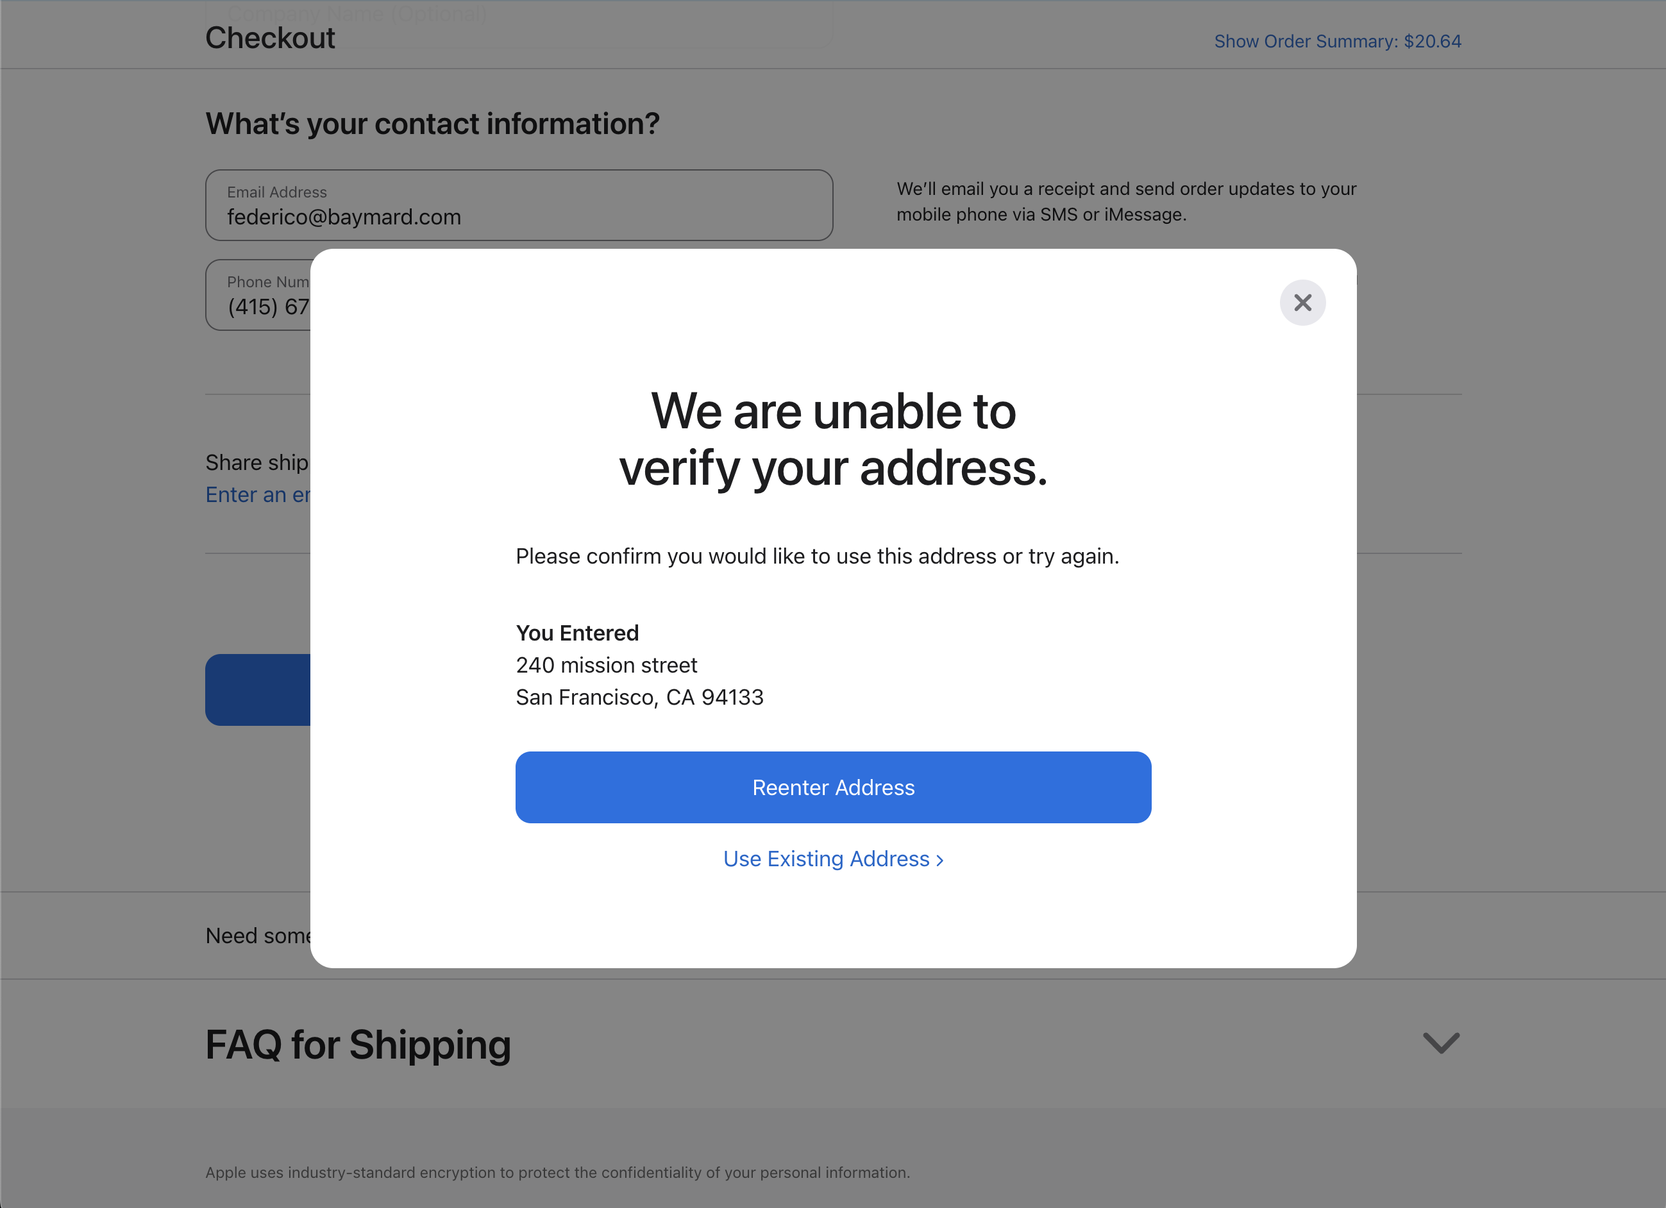
Task: Click the 'Need some…' help text
Action: pyautogui.click(x=258, y=935)
